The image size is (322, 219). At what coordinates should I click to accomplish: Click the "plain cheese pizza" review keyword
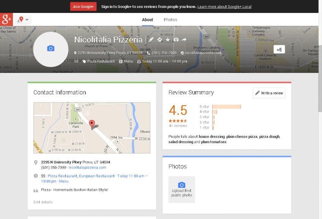[242, 137]
